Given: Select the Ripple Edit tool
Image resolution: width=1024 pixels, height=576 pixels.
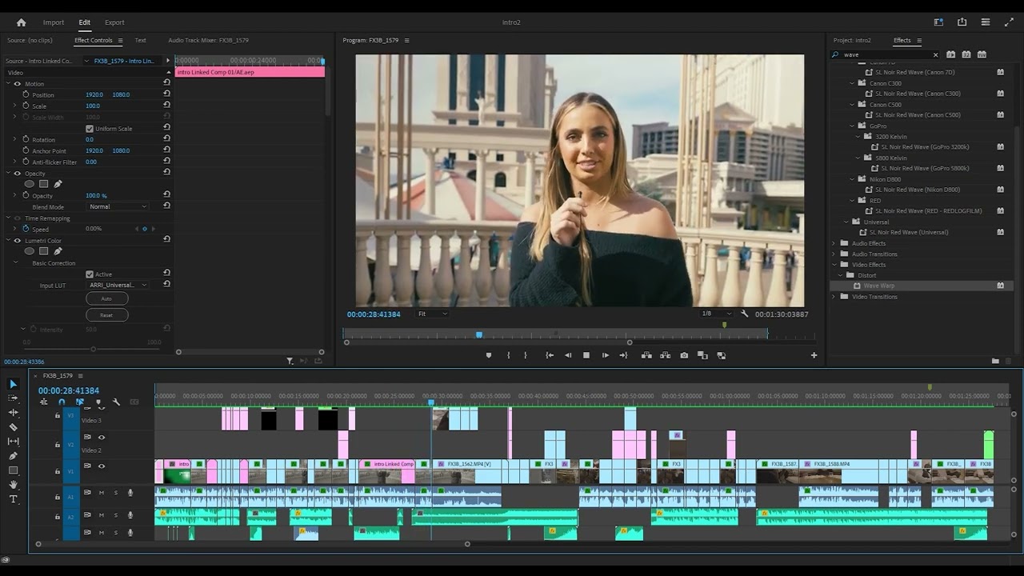Looking at the screenshot, I should pyautogui.click(x=13, y=413).
